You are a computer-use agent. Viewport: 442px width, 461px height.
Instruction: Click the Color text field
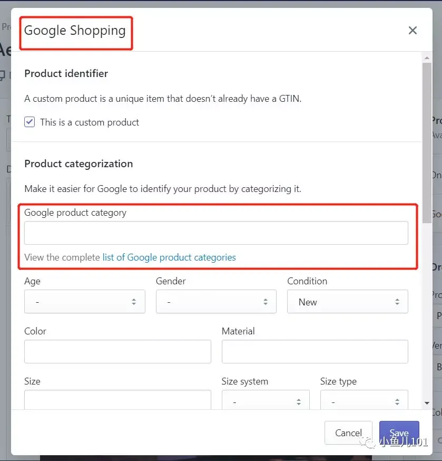coord(117,352)
